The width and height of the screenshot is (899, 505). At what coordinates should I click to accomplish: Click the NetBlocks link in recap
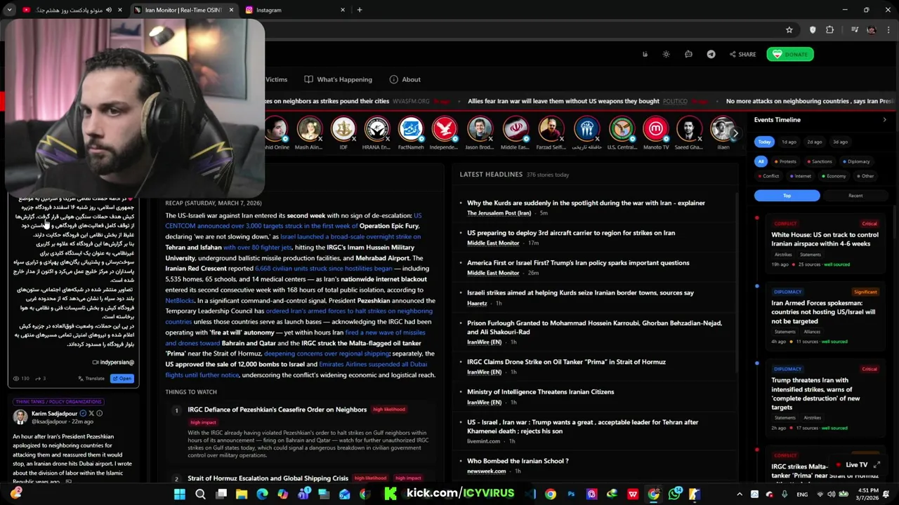(180, 300)
